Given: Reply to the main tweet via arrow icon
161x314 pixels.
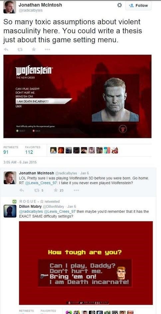Looking at the screenshot, I should pos(6,49).
